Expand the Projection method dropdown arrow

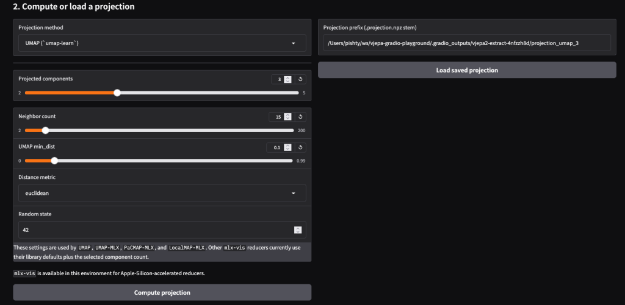[x=293, y=43]
